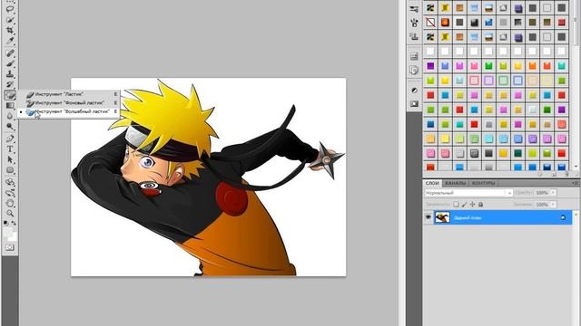
Task: Open the Layers panel options menu
Action: (575, 183)
